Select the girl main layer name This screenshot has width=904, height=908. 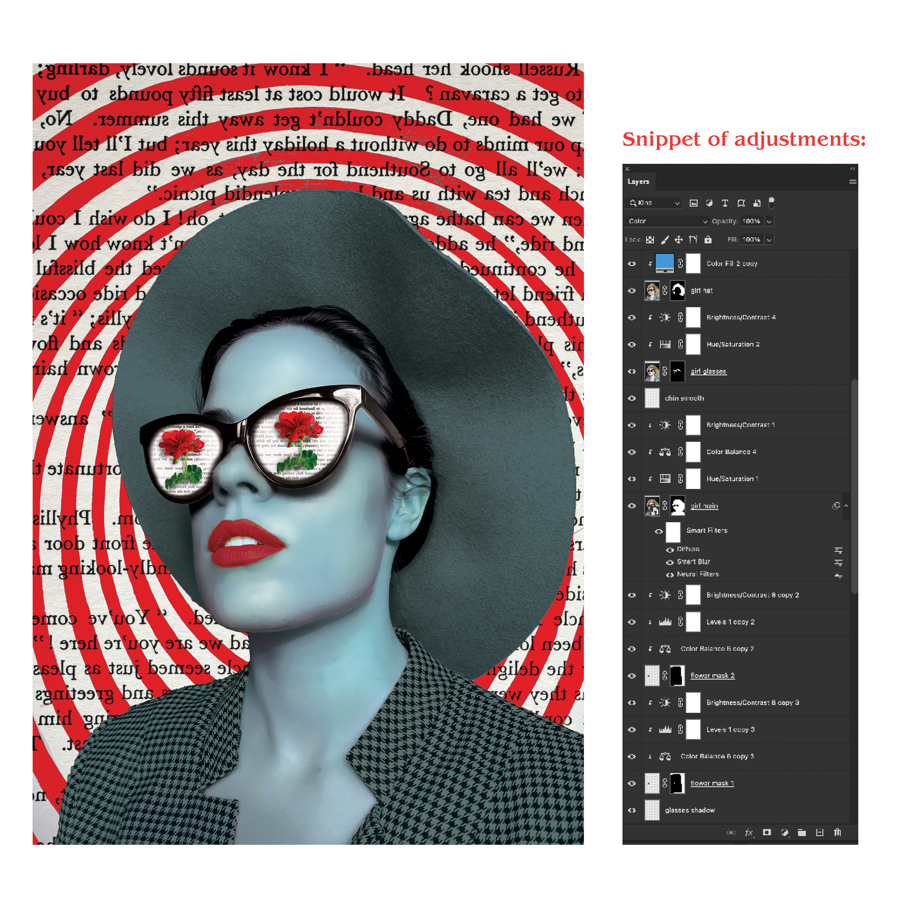(704, 506)
